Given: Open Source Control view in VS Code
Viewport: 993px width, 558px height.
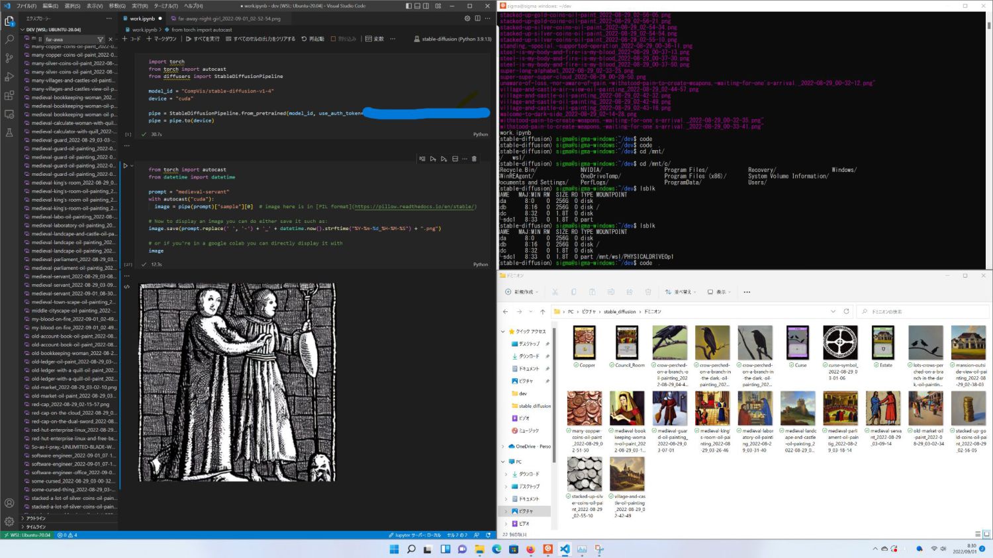Looking at the screenshot, I should click(x=9, y=58).
